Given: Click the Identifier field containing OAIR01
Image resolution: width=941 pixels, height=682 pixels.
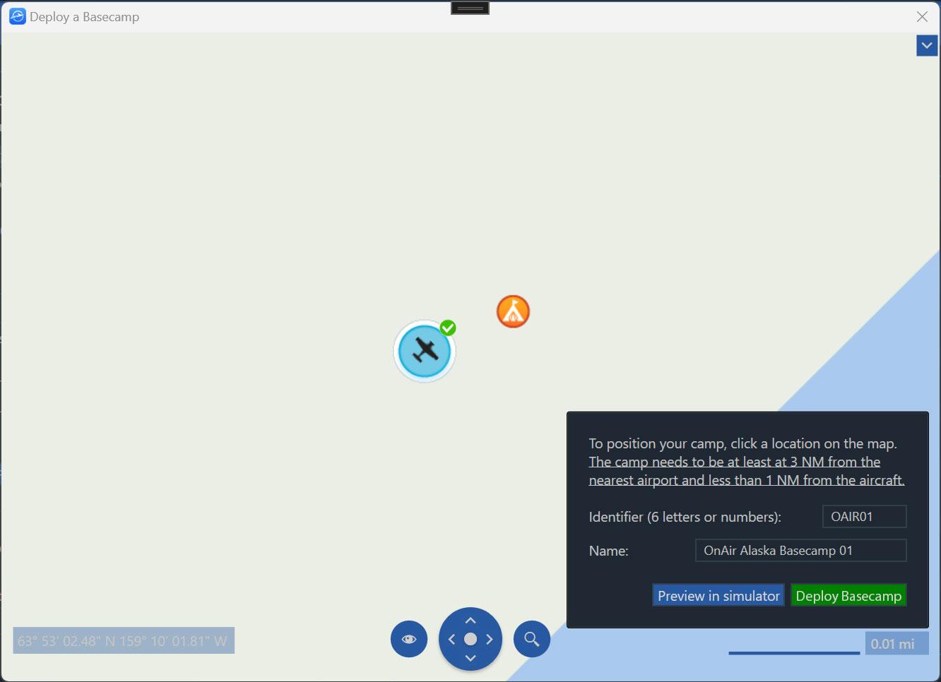Looking at the screenshot, I should tap(864, 517).
